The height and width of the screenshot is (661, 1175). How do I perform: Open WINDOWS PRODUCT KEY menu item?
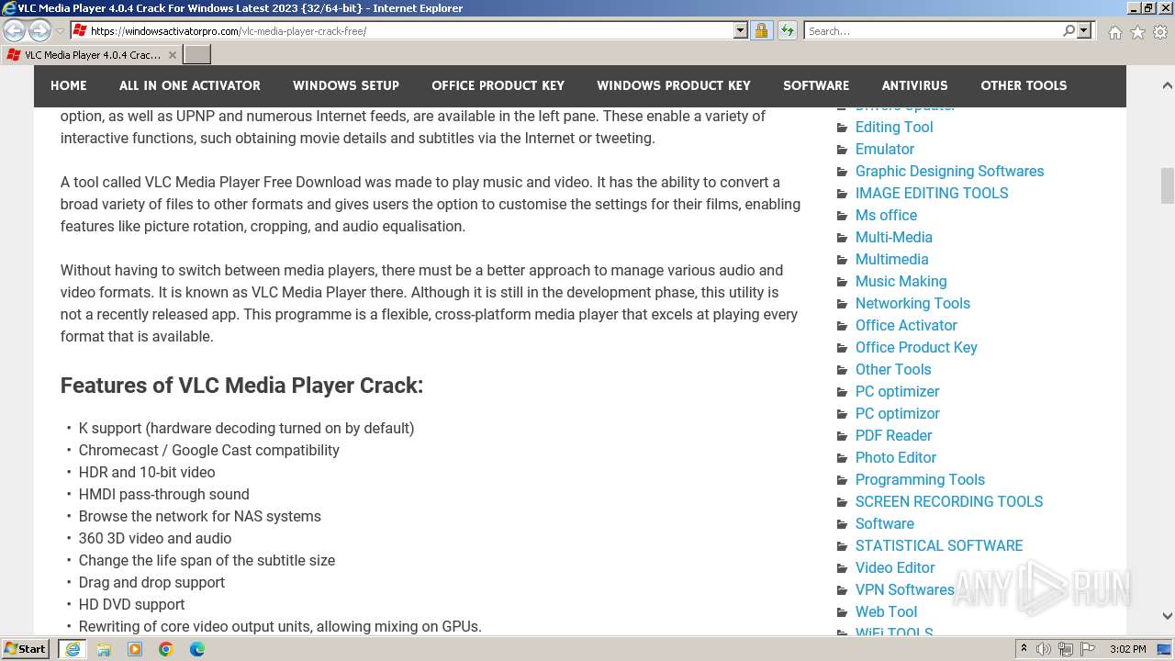(674, 85)
